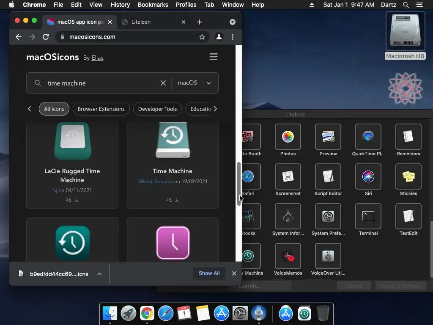Download LaCie Rugged Time Machine icon, 46 downloads
Screen dimensions: 433x325
pos(77,200)
